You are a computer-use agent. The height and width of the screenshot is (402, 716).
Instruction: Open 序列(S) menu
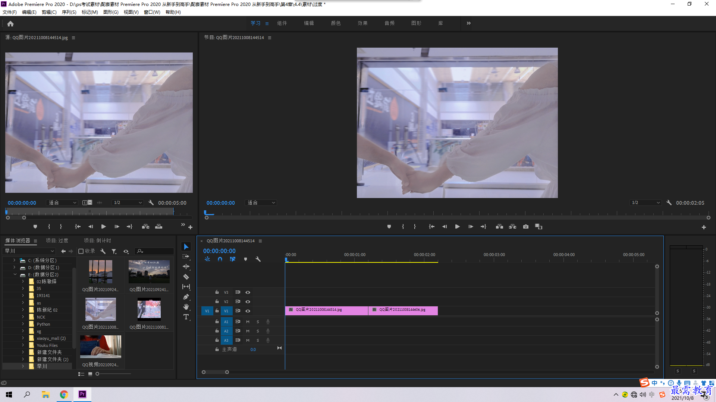click(69, 12)
